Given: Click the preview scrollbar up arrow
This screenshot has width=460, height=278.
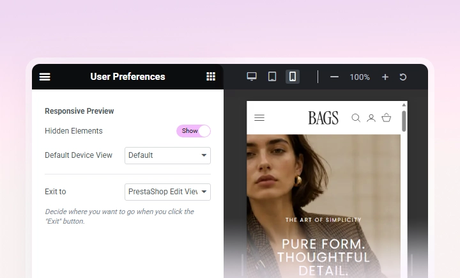Looking at the screenshot, I should click(404, 105).
